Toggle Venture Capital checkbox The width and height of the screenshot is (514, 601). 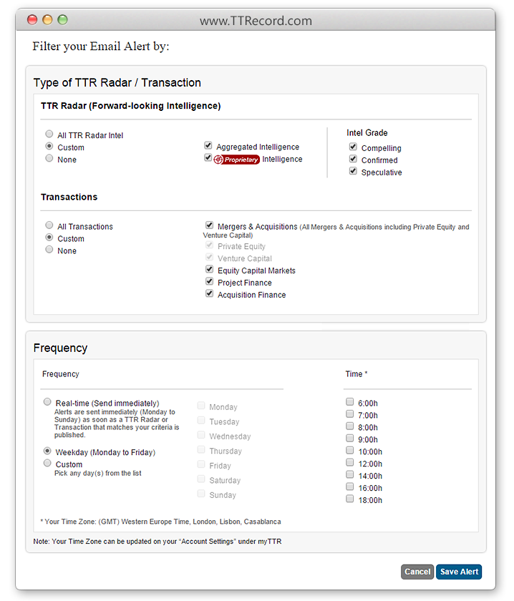[210, 257]
